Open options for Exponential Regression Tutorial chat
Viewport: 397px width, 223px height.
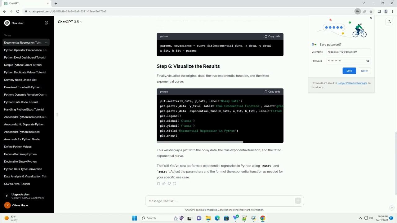click(x=47, y=42)
